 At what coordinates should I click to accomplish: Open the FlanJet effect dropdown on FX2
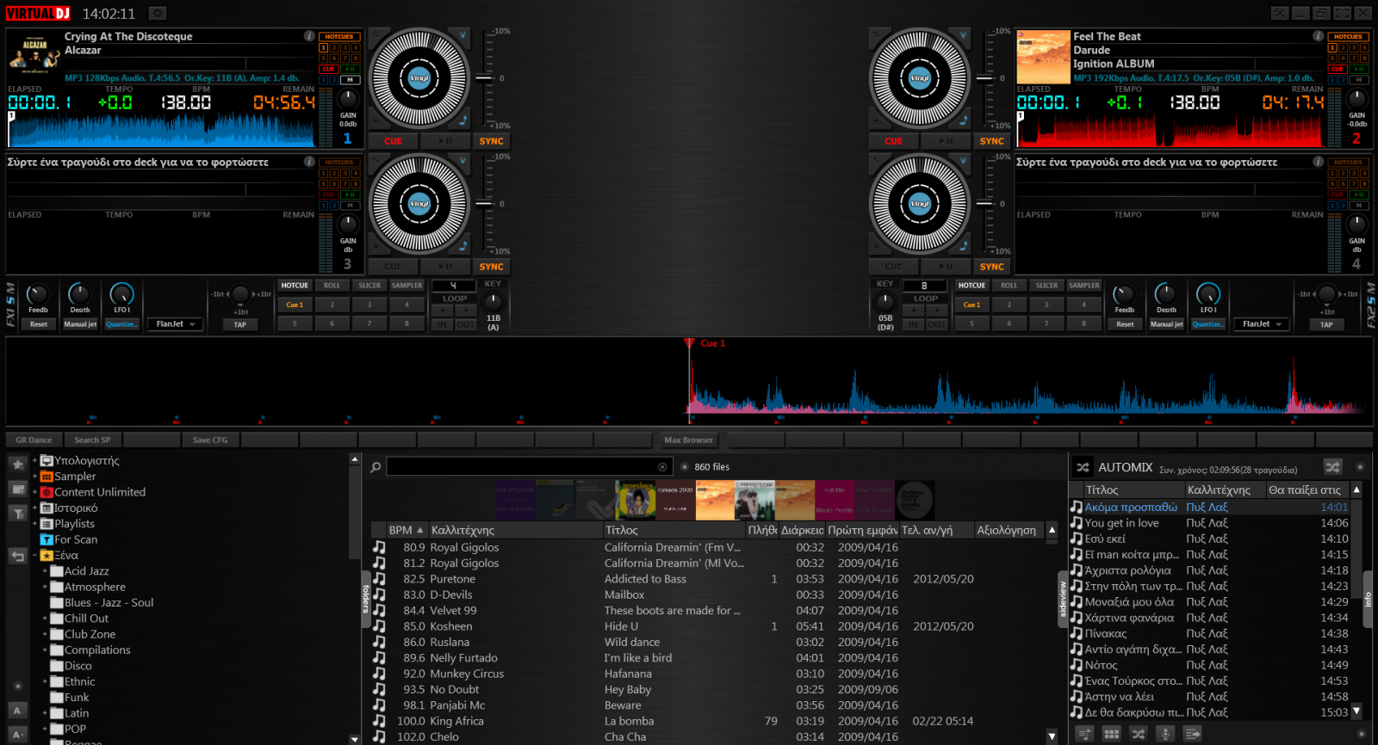pyautogui.click(x=1261, y=324)
